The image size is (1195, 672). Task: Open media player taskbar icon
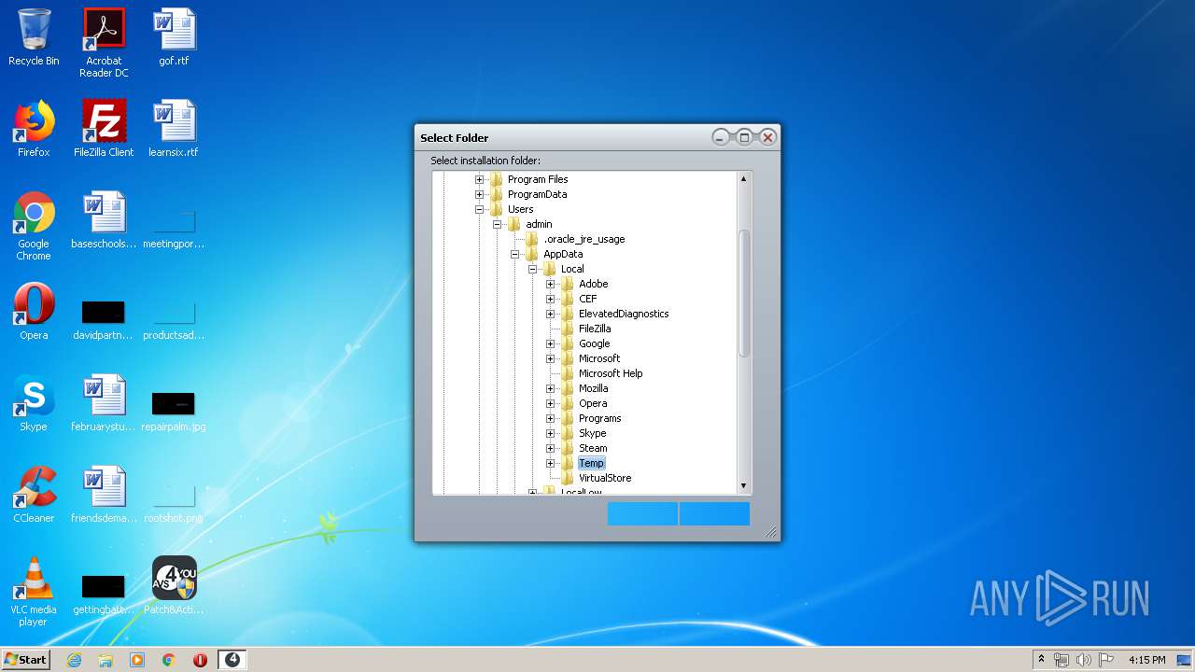click(x=137, y=660)
